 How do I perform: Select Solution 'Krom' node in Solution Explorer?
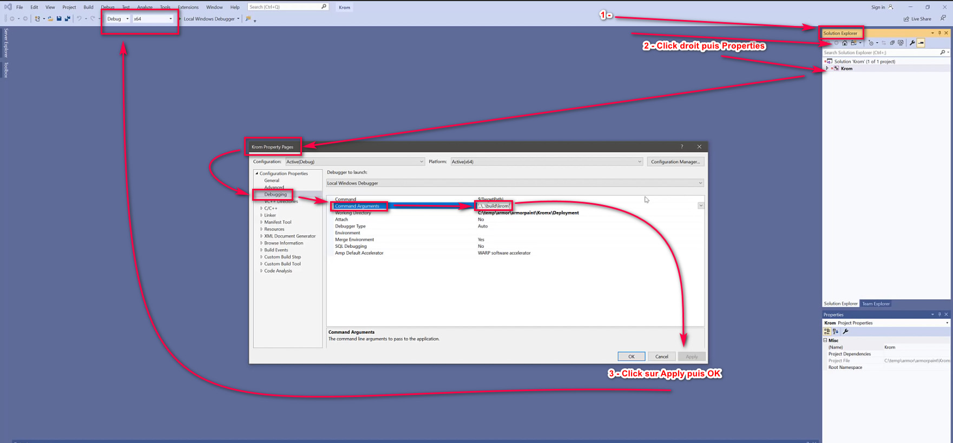point(865,62)
